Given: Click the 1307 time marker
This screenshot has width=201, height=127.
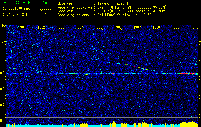Looking at the screenshot, I should [137, 27].
